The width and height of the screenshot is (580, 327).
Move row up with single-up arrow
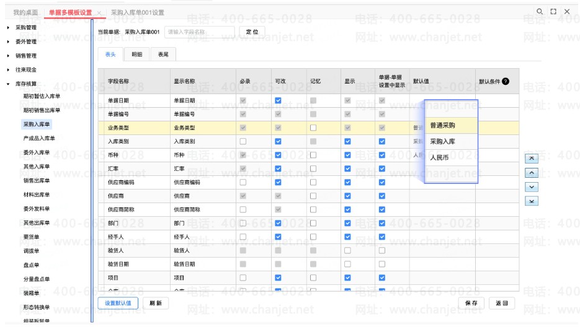[532, 173]
